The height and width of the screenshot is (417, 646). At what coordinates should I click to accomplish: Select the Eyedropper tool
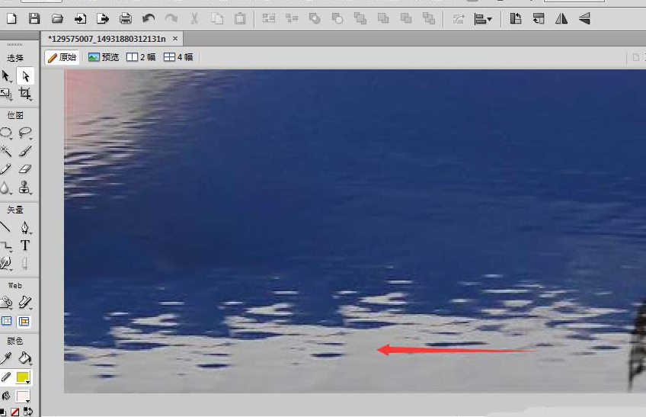6,358
